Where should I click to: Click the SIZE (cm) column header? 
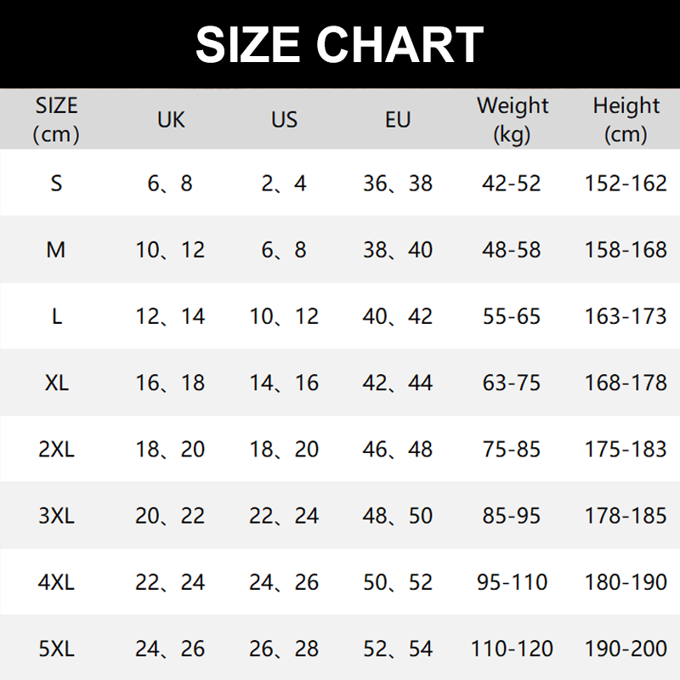[56, 120]
